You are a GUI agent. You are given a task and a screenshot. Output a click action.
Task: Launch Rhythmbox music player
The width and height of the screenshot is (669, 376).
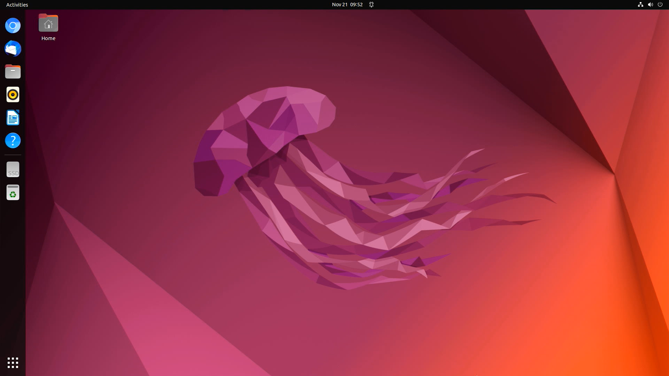click(13, 94)
